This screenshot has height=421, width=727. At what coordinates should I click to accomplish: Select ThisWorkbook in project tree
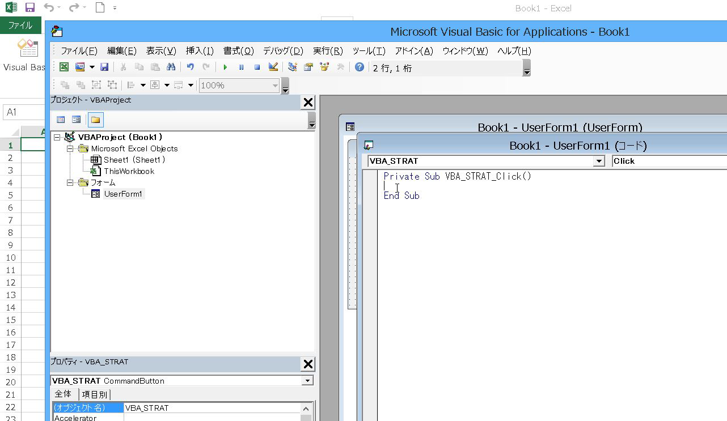129,171
